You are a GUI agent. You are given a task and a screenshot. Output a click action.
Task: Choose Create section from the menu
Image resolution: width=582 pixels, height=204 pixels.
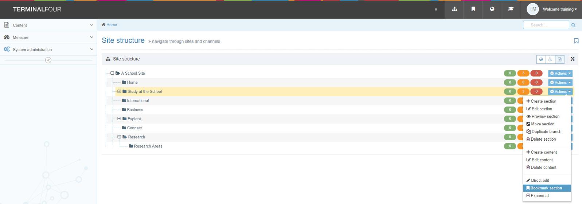(x=547, y=101)
